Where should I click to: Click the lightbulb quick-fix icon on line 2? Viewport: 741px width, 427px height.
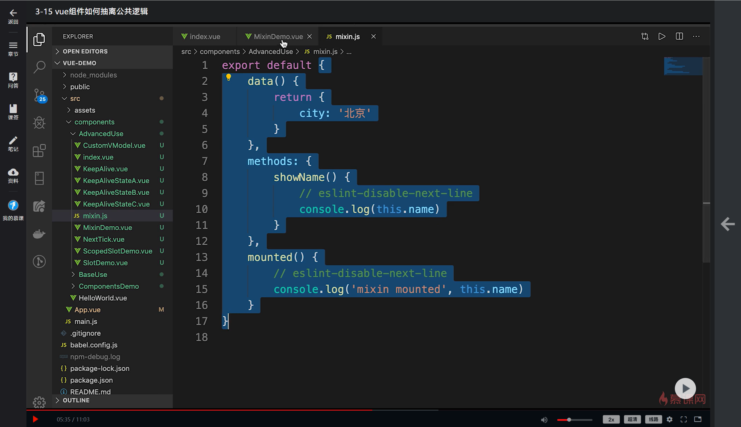click(228, 77)
